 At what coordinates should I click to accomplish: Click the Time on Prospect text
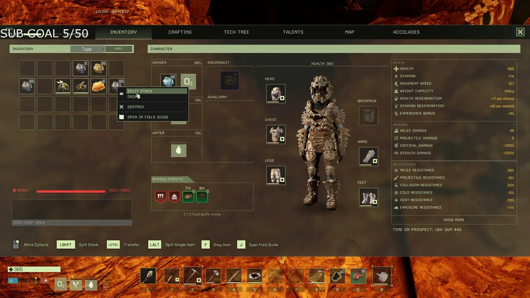click(427, 230)
